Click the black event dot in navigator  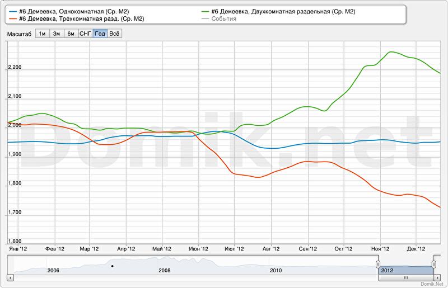pos(112,266)
